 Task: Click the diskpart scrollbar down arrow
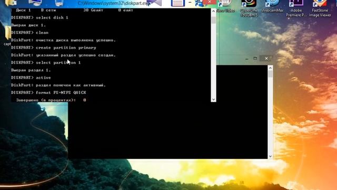[x=213, y=99]
